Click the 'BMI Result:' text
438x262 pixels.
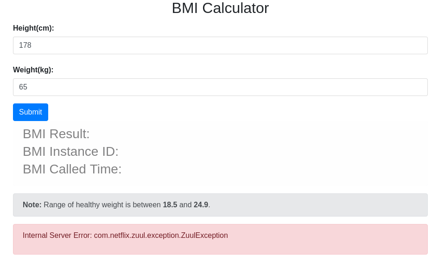tap(56, 134)
